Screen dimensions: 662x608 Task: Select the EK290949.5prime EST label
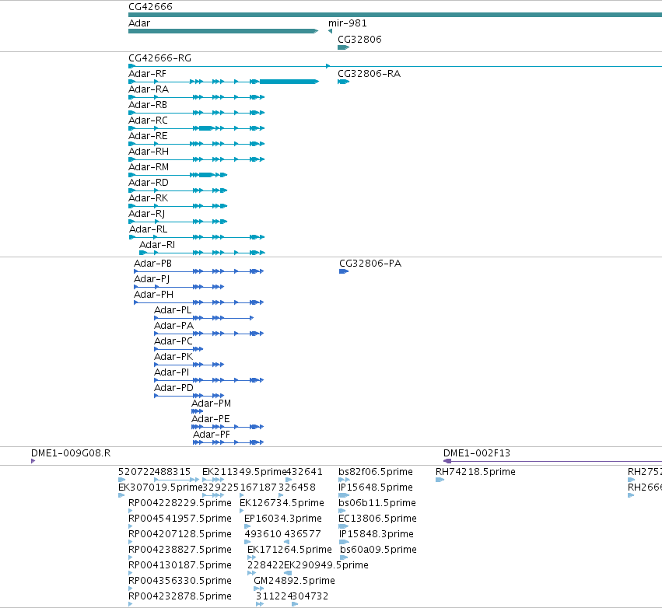point(327,565)
